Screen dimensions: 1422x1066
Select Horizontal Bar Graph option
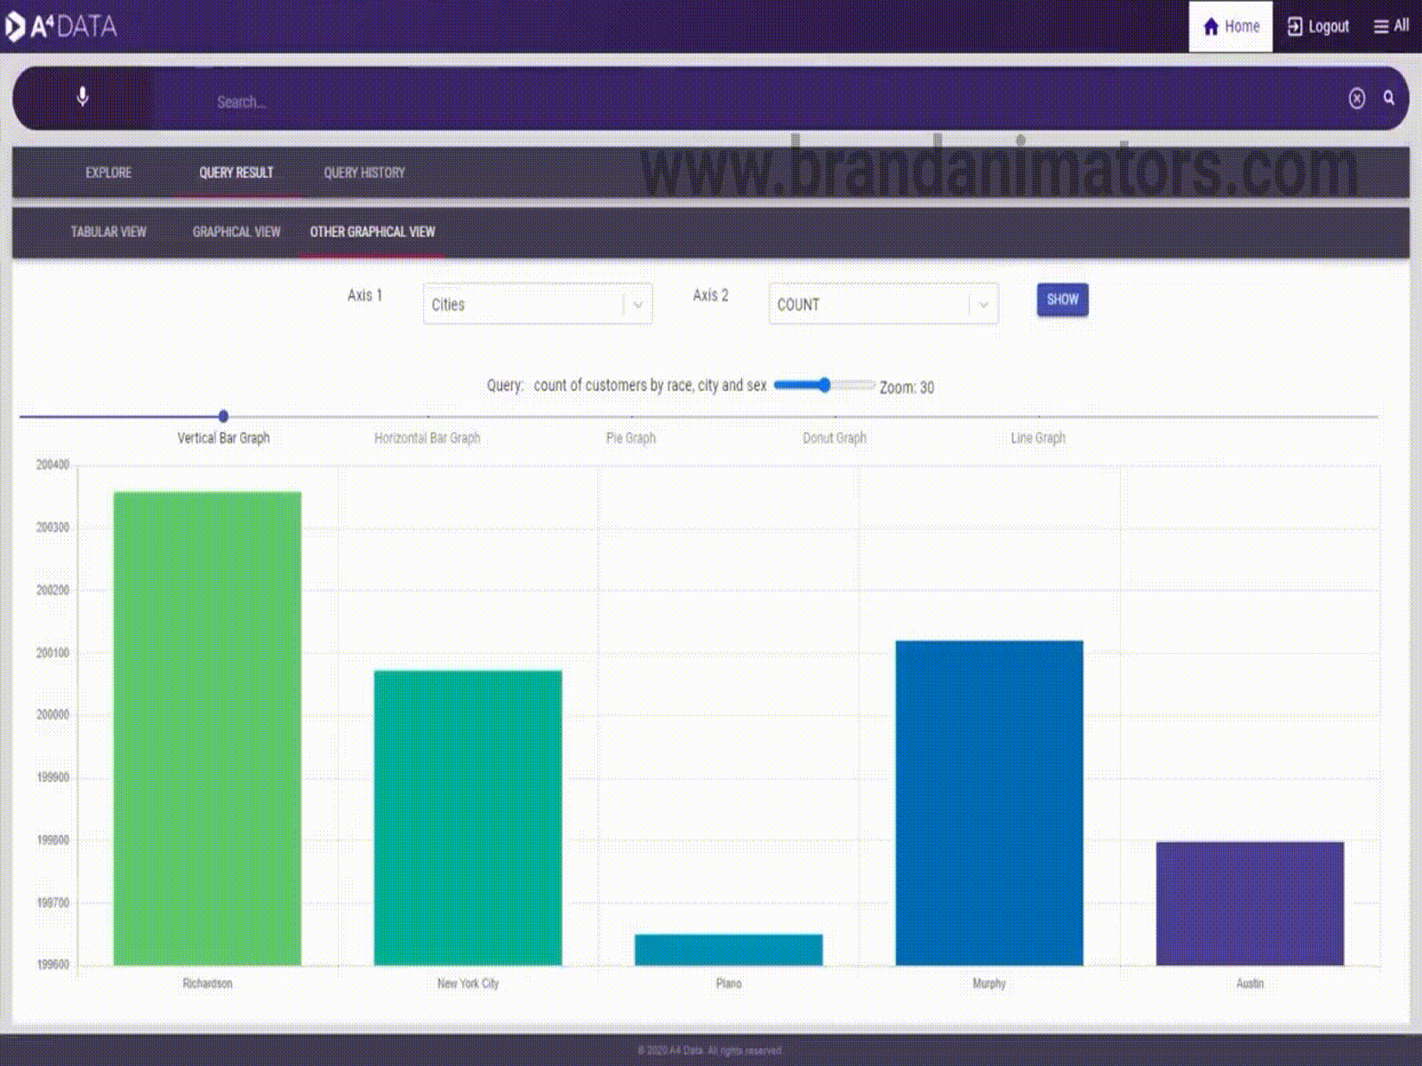pyautogui.click(x=427, y=438)
